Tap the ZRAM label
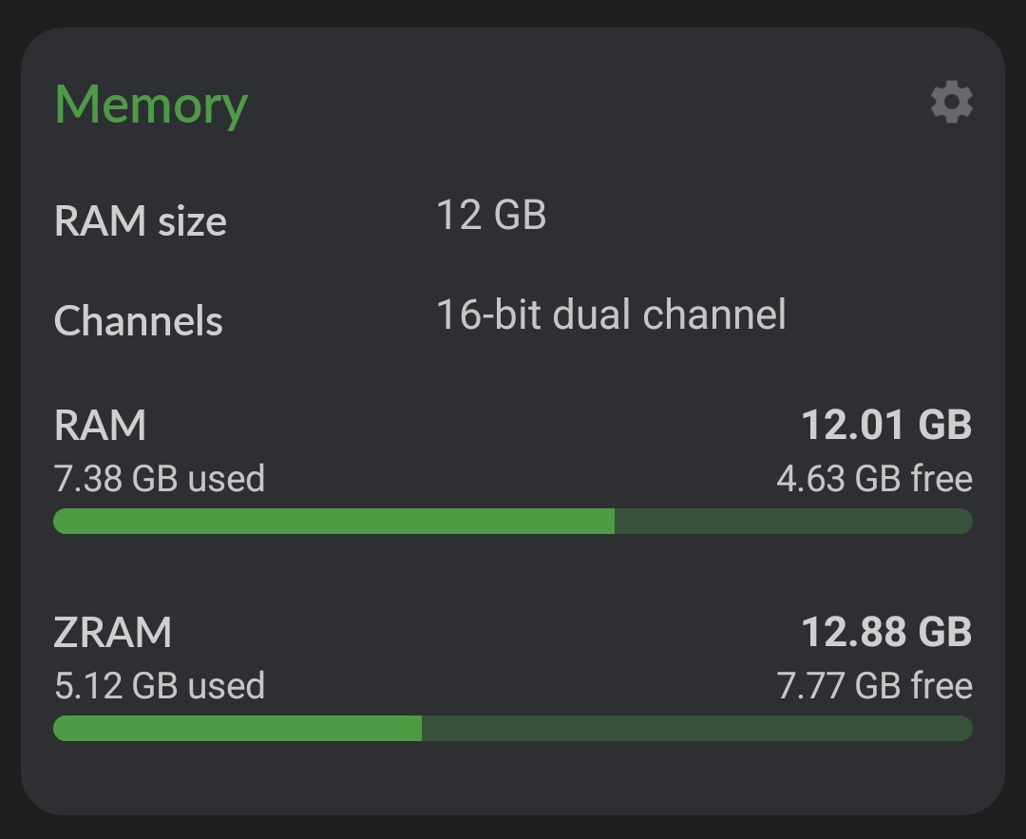 click(x=113, y=633)
